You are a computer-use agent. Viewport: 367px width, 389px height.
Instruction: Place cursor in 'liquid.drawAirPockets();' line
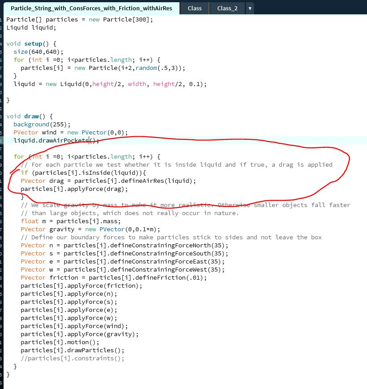point(56,140)
